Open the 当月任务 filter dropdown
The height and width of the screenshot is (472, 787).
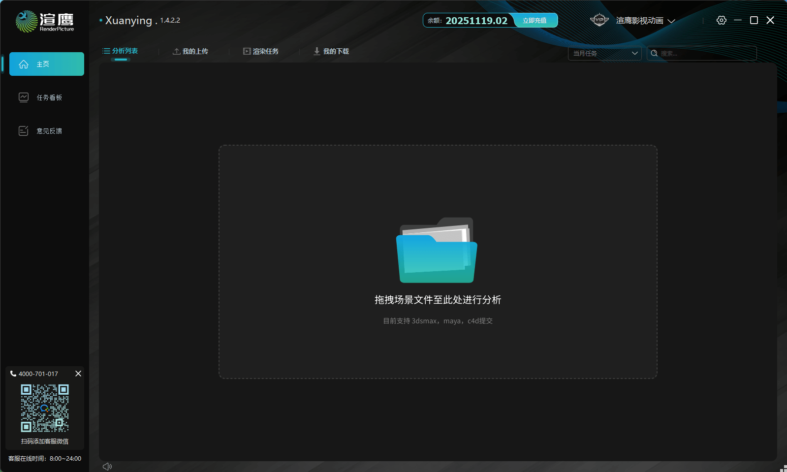click(605, 53)
